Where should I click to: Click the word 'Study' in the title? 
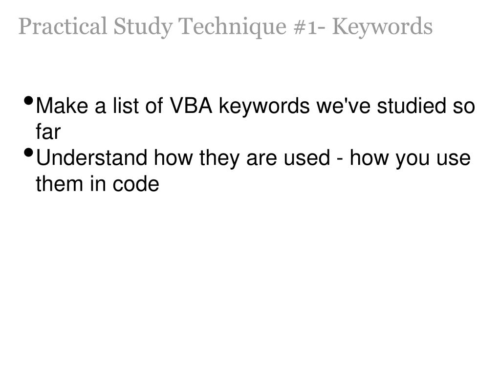(x=143, y=27)
